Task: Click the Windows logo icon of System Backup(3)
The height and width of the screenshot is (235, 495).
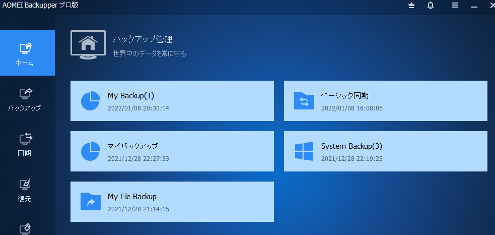Action: 304,151
